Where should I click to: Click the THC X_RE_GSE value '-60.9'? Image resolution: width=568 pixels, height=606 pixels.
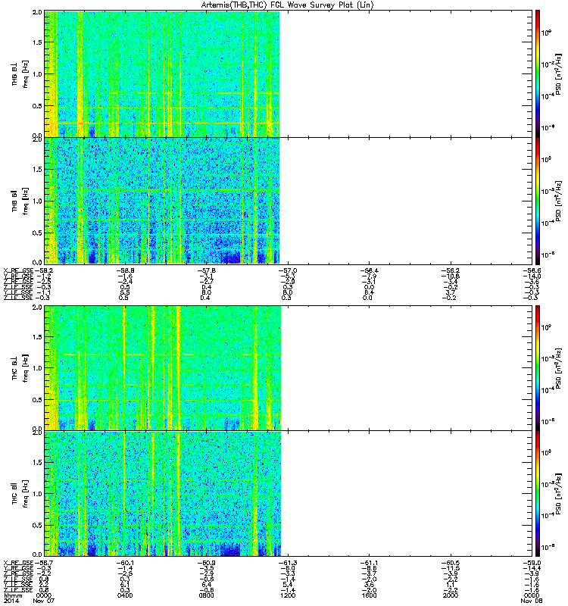pyautogui.click(x=206, y=563)
